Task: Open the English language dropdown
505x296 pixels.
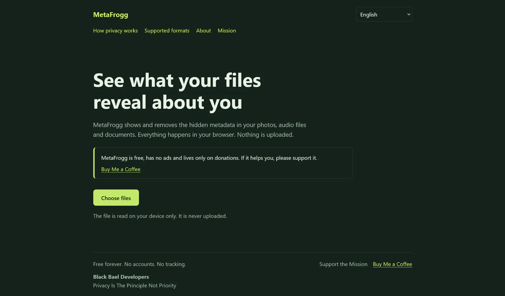Action: (384, 14)
